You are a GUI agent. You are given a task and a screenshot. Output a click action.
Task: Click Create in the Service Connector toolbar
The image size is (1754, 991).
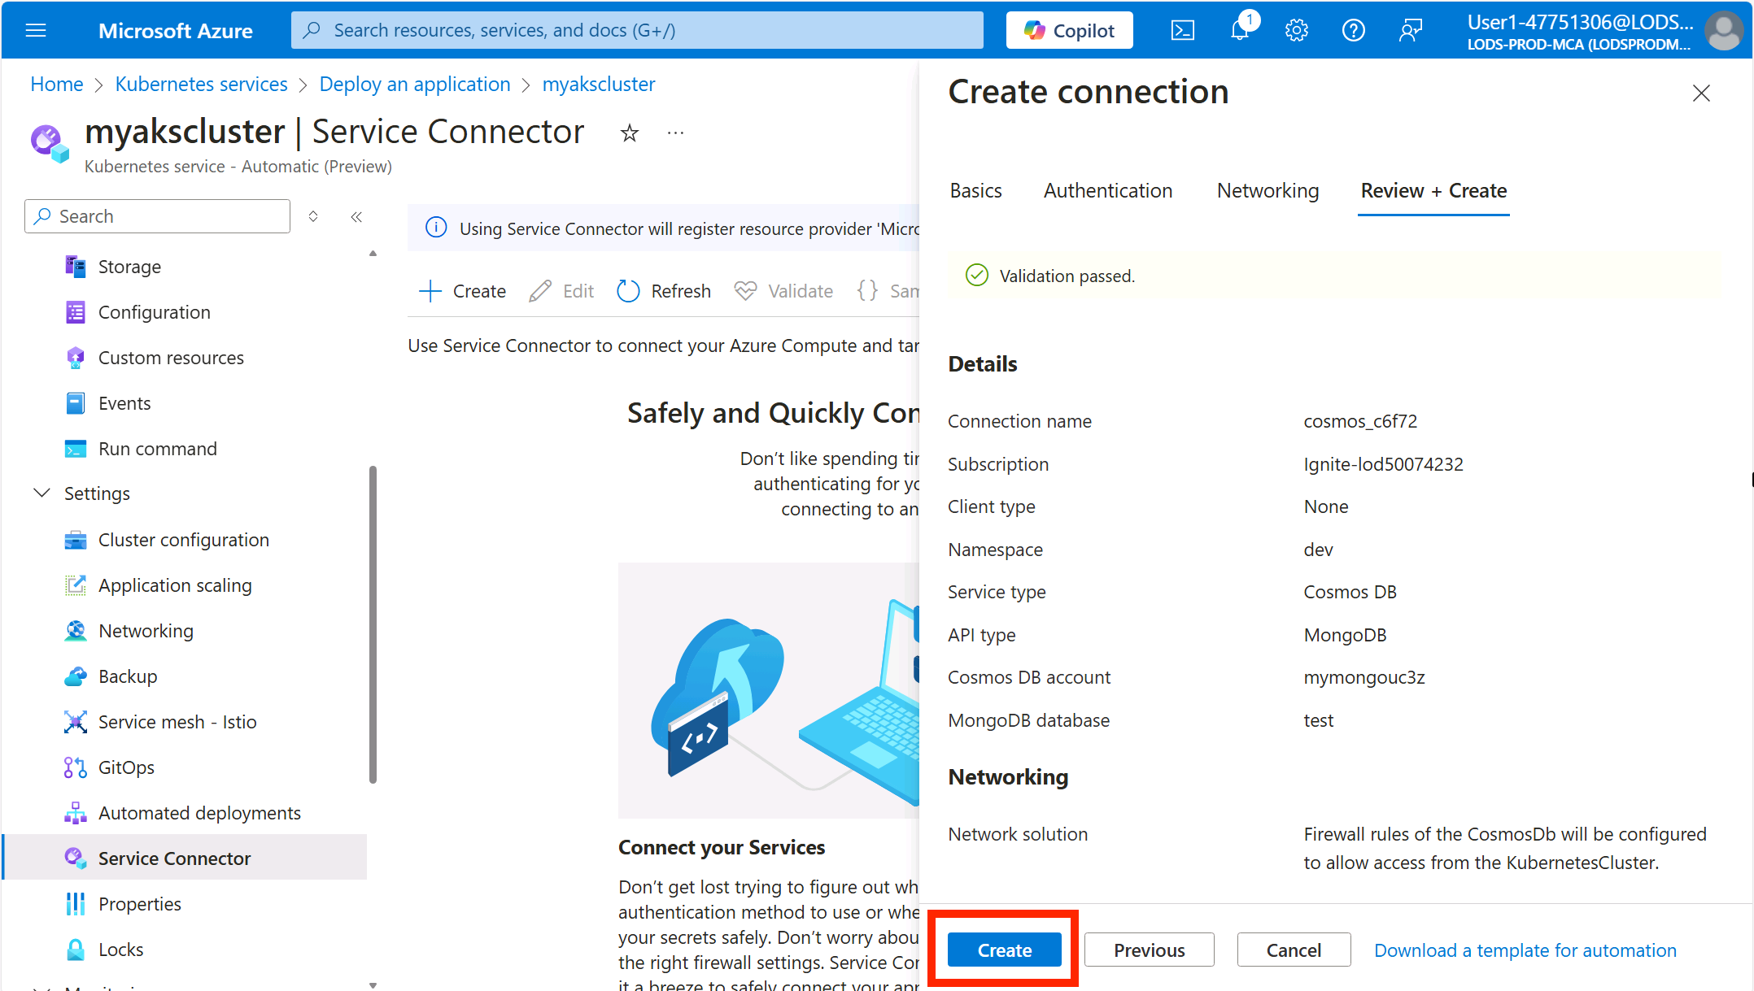(462, 291)
